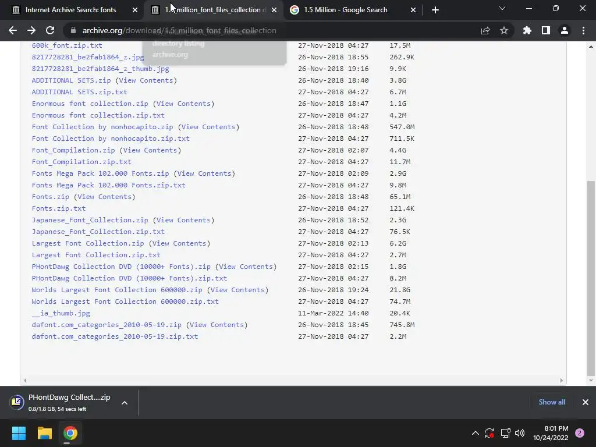
Task: Go forward to the next page
Action: [x=31, y=30]
